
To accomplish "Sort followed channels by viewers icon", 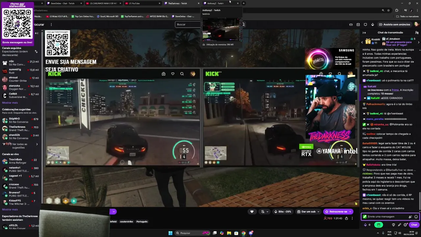I will (x=36, y=51).
